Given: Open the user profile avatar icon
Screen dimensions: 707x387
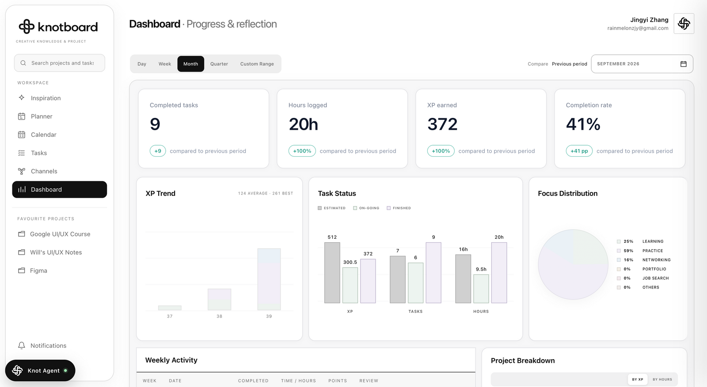Looking at the screenshot, I should coord(684,23).
